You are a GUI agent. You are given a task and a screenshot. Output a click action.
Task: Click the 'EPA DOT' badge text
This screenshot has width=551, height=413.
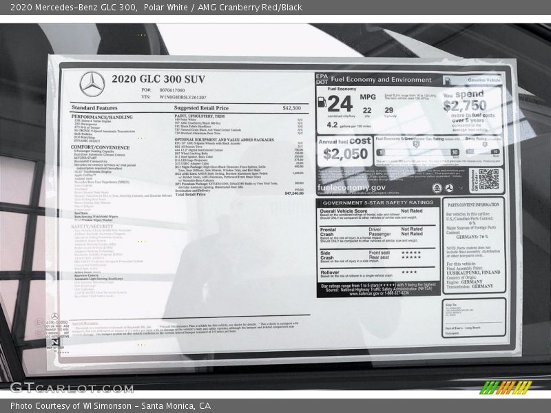322,79
